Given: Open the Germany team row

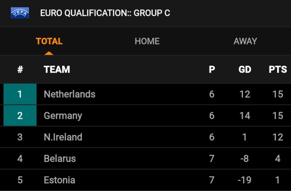Looking at the screenshot, I should coord(145,116).
